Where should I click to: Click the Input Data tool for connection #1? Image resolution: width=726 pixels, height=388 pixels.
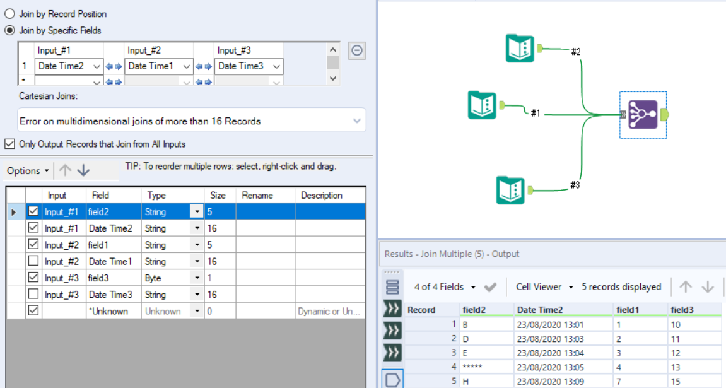[483, 106]
